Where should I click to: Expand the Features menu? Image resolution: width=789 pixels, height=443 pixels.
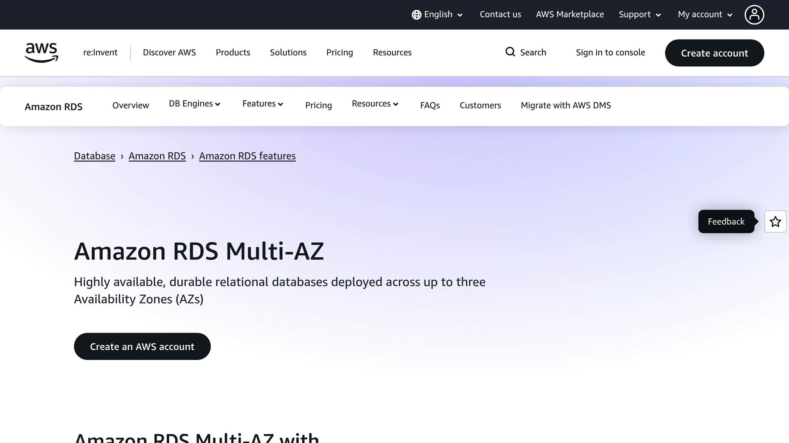(x=263, y=104)
